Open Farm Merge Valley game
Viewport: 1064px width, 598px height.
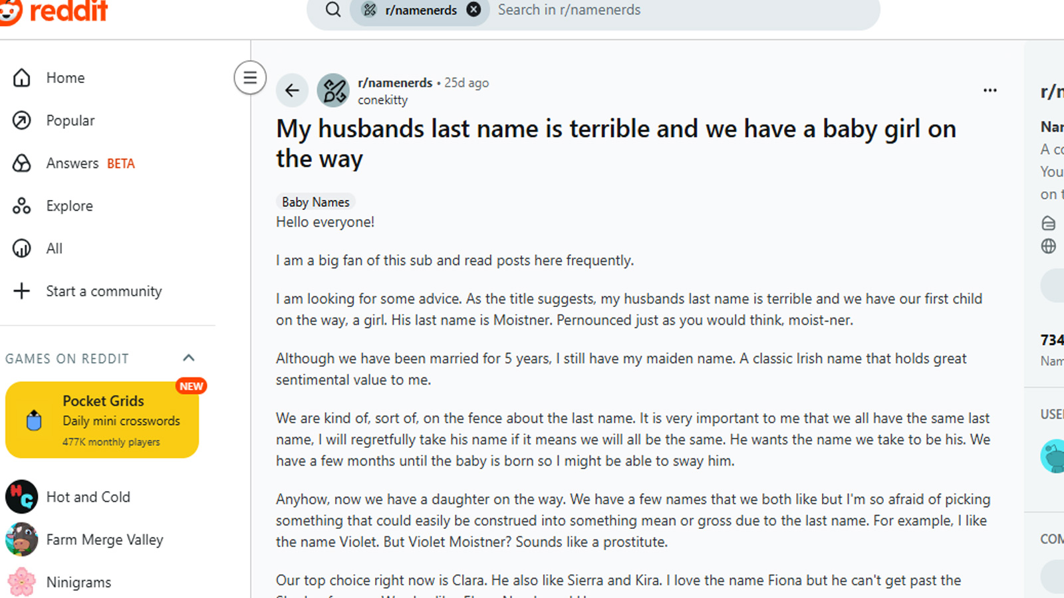coord(104,540)
